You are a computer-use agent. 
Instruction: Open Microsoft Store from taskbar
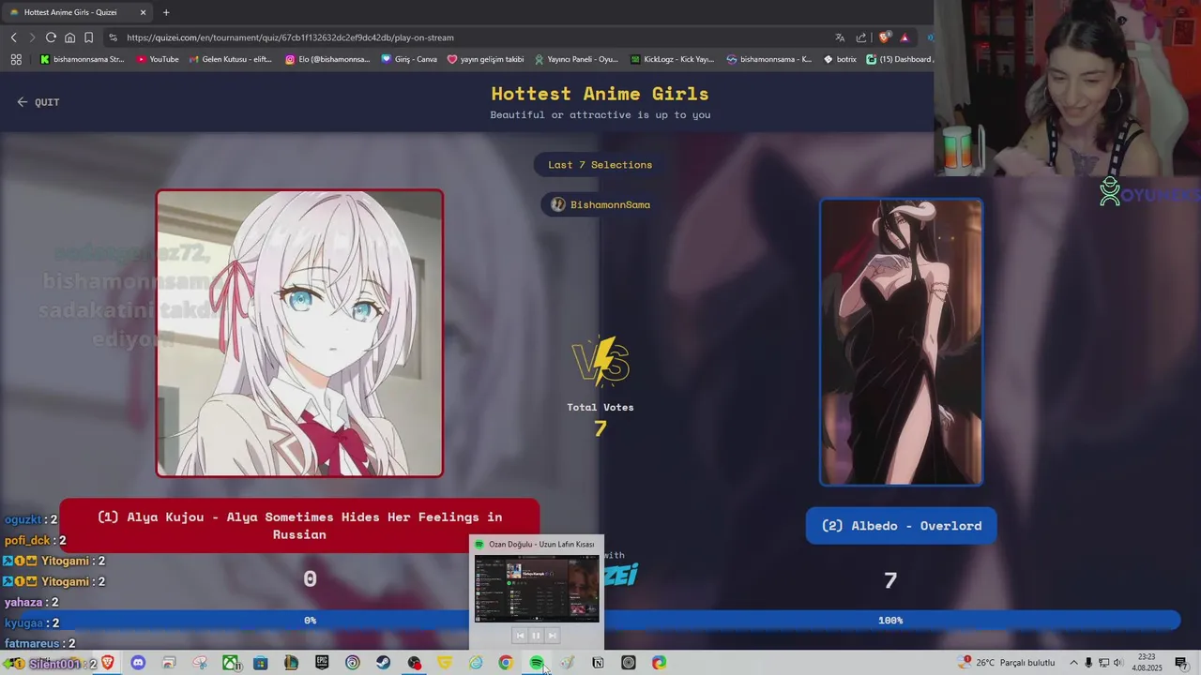[x=260, y=663]
